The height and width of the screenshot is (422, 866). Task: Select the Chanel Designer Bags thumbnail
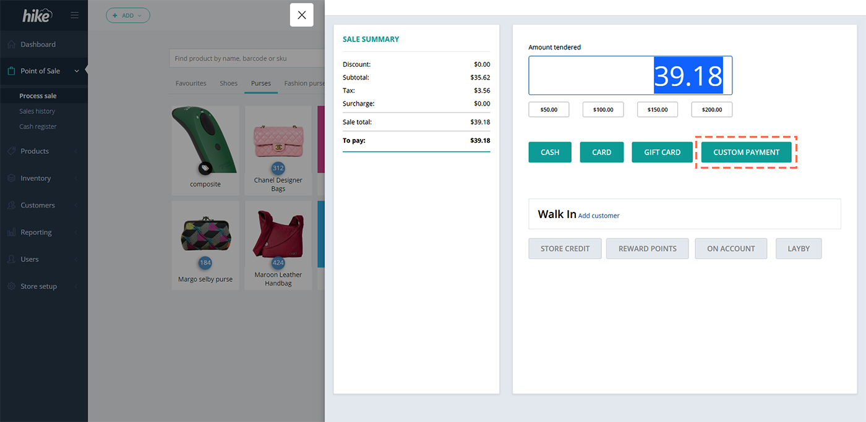click(x=278, y=140)
